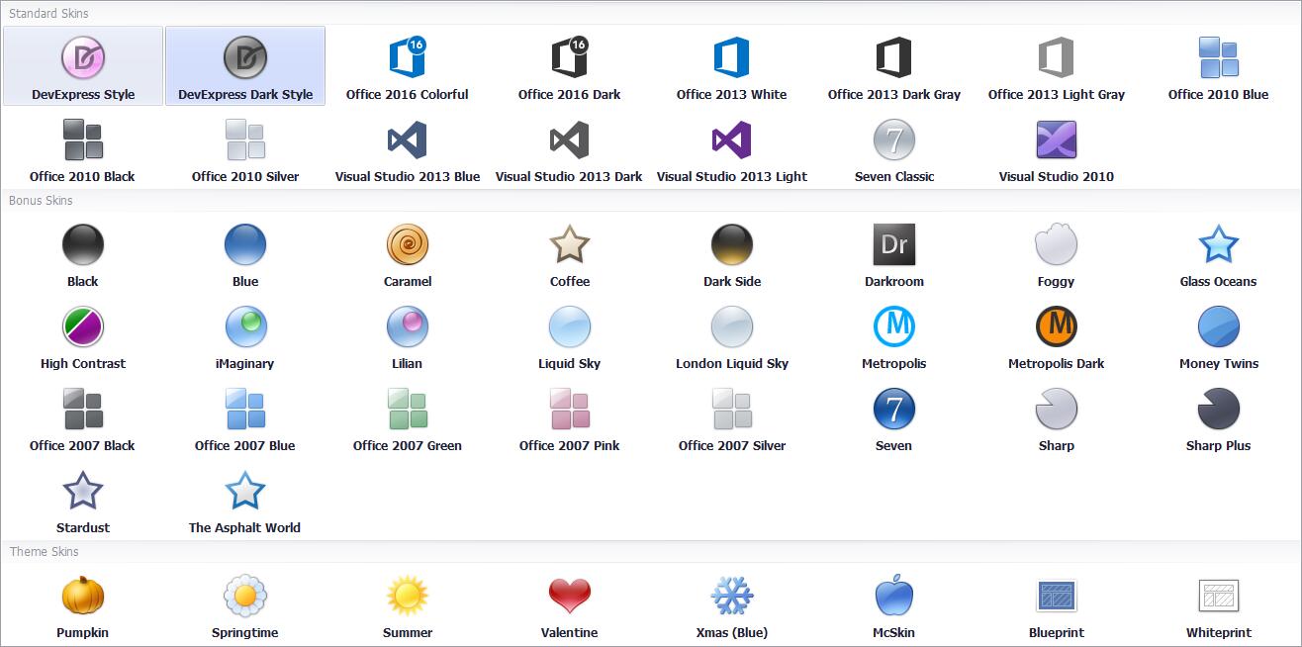Screen dimensions: 1302x647
Task: Select the Sharp Plus skin icon
Action: (1218, 409)
